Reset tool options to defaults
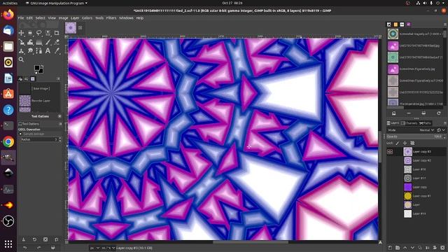Screen dimensions: 448x252 pos(57,239)
